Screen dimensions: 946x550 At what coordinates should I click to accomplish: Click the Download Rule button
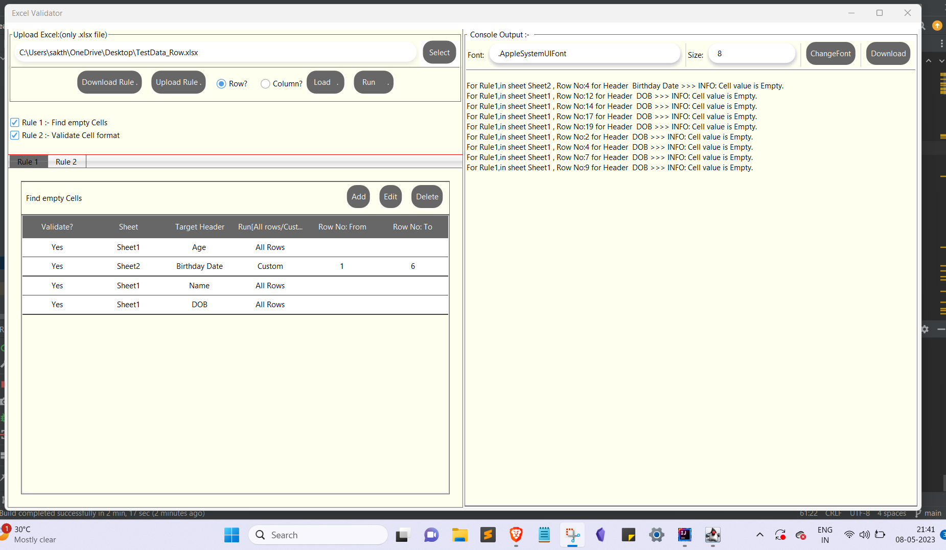[x=109, y=82]
